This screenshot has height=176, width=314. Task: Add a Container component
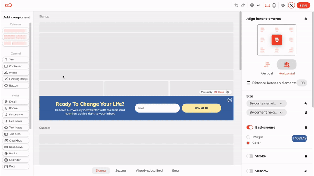[15, 66]
